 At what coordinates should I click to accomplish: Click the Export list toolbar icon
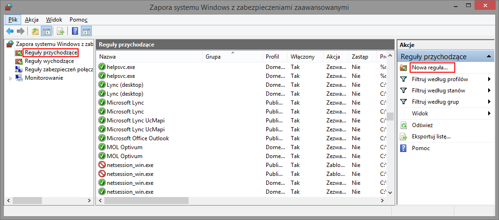click(x=61, y=31)
